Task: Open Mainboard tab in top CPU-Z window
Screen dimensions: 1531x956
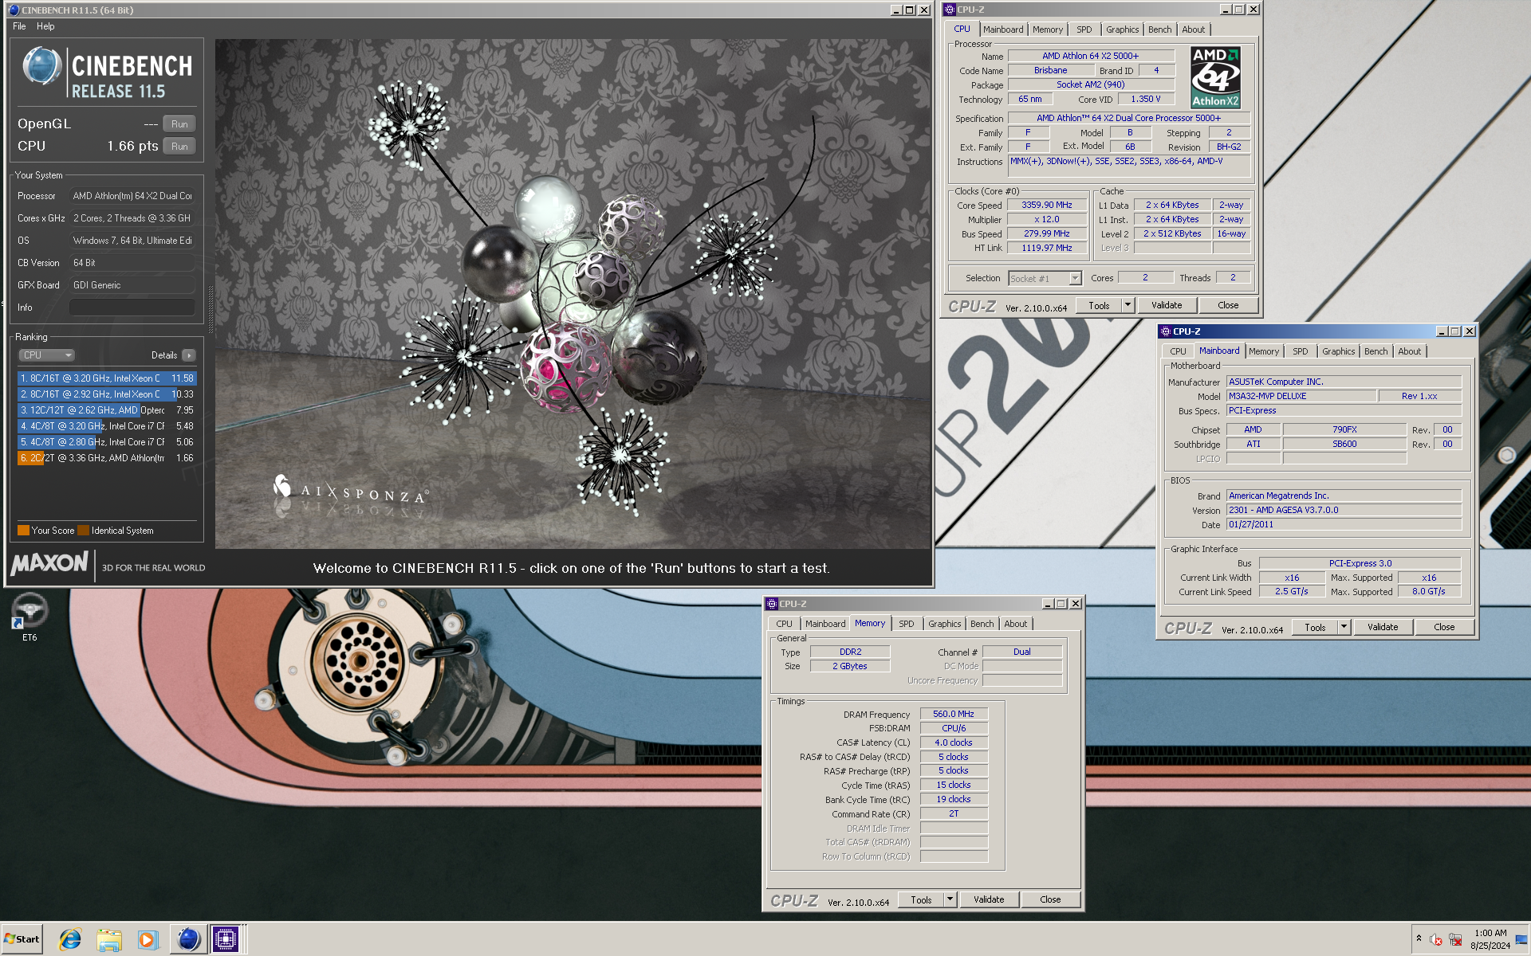Action: [1002, 29]
